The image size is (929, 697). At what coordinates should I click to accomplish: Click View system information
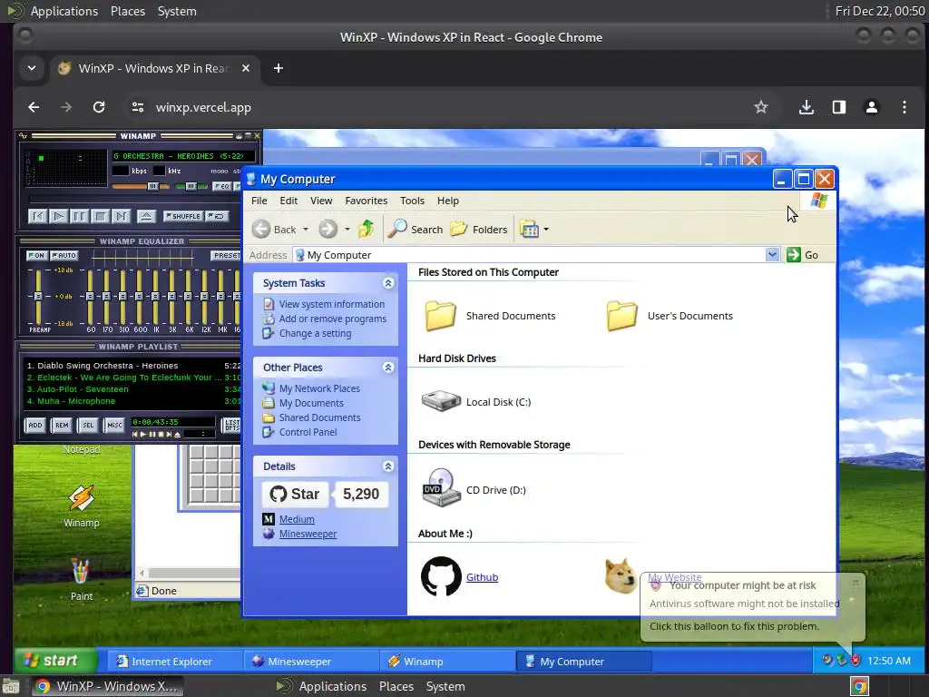click(332, 304)
